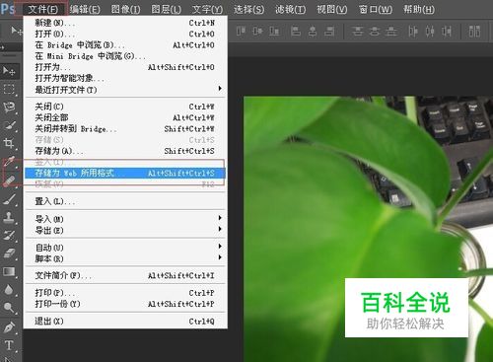Expand the 导入(M) submenu
The width and height of the screenshot is (493, 362).
coord(126,219)
